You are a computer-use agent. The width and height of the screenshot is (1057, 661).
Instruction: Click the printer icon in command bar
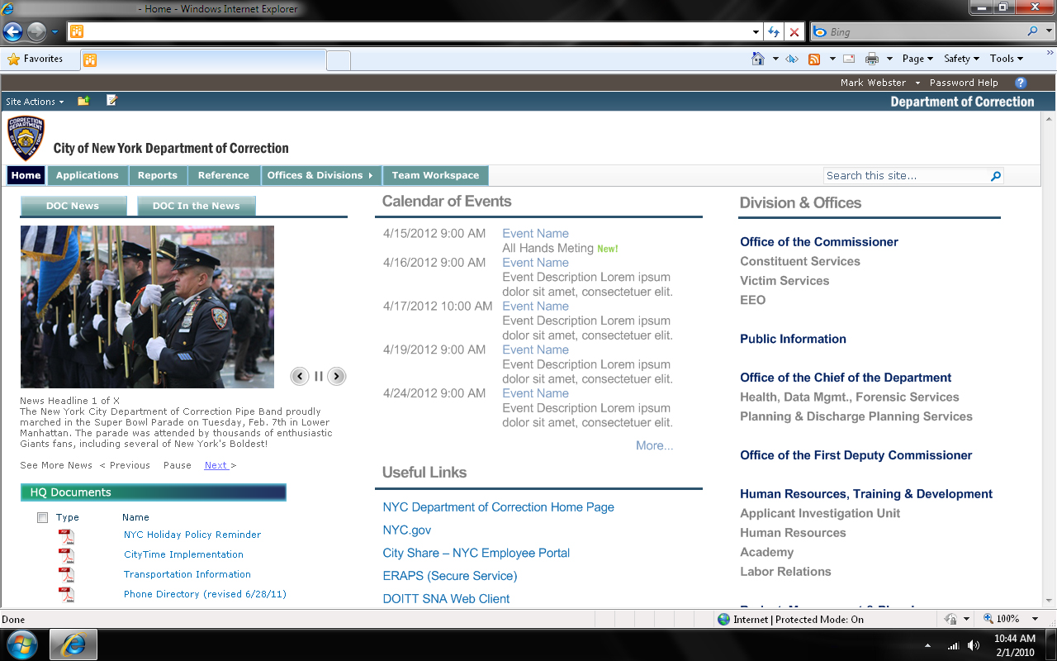tap(872, 59)
